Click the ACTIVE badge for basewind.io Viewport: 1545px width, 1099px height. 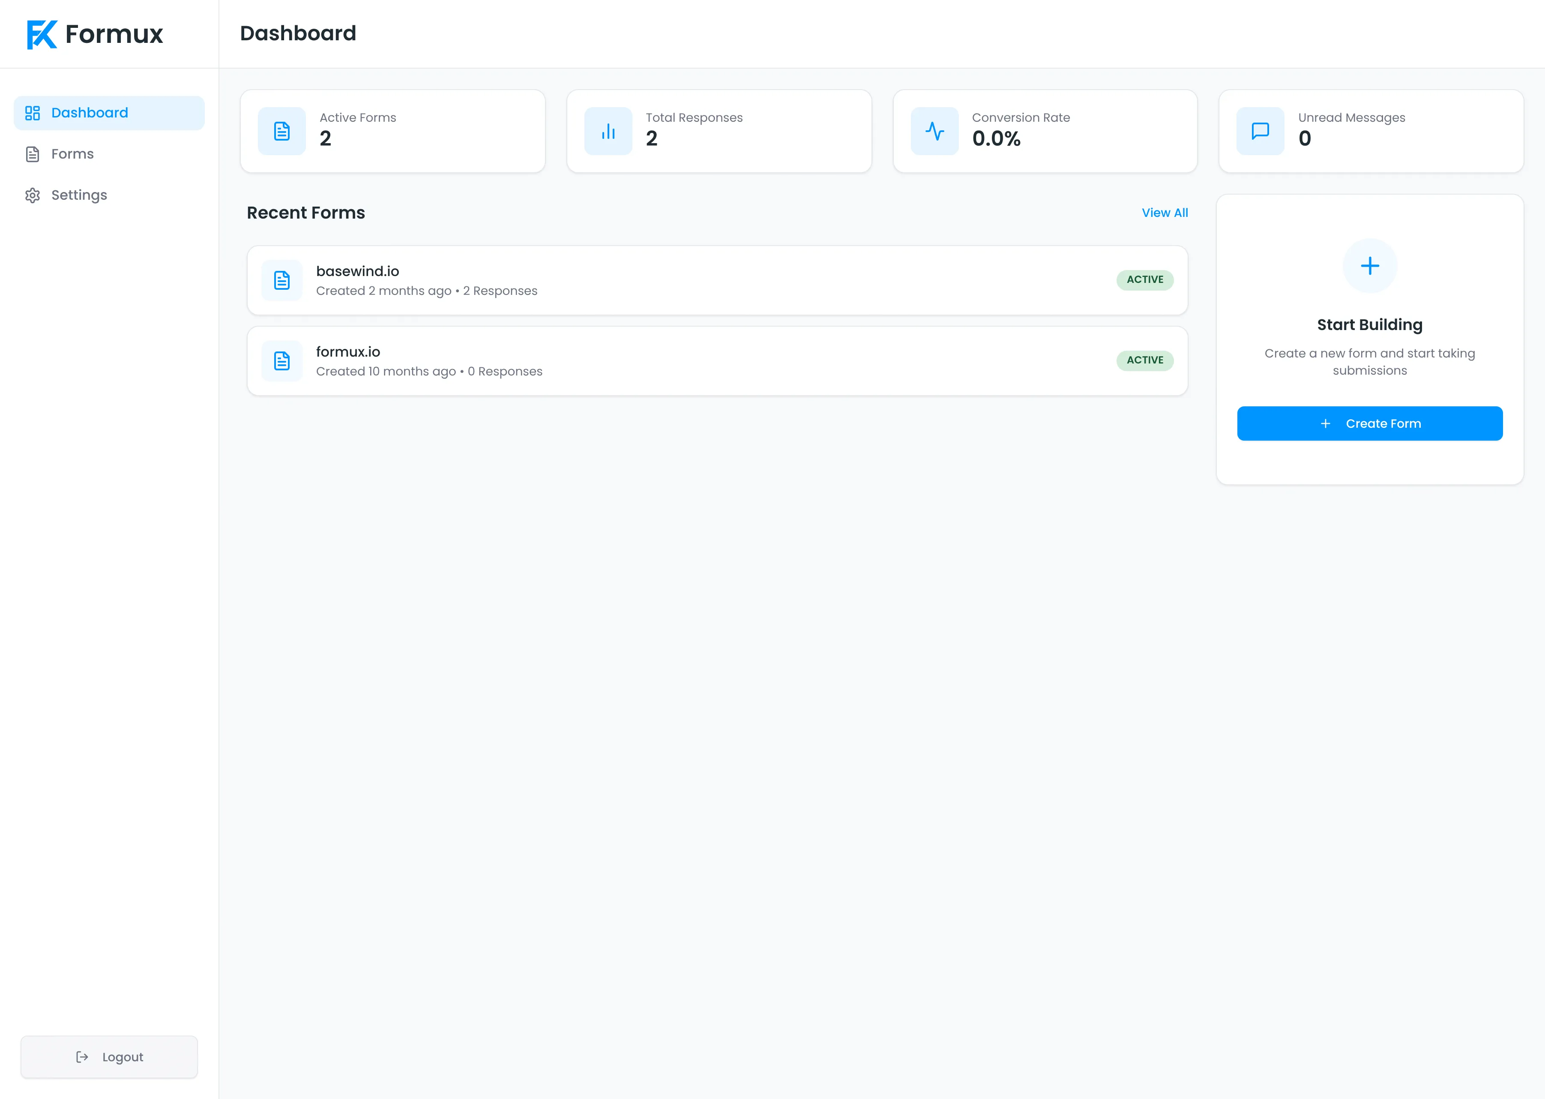1144,279
